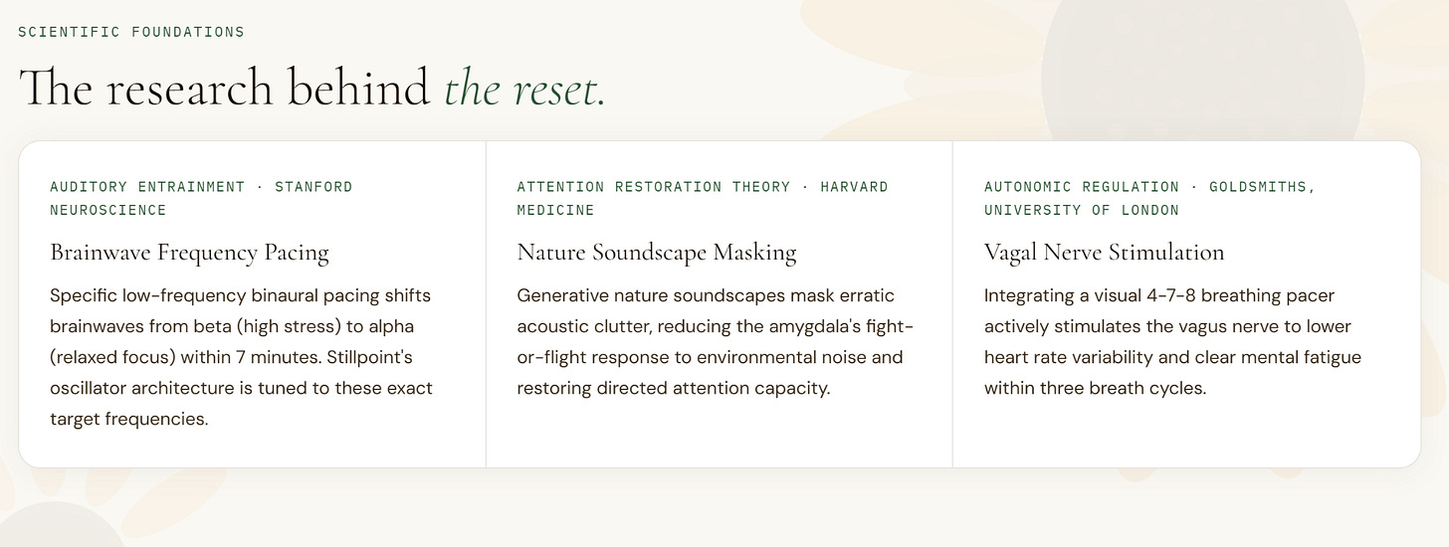Click 'University of London' text
The height and width of the screenshot is (547, 1449).
[x=1082, y=210]
